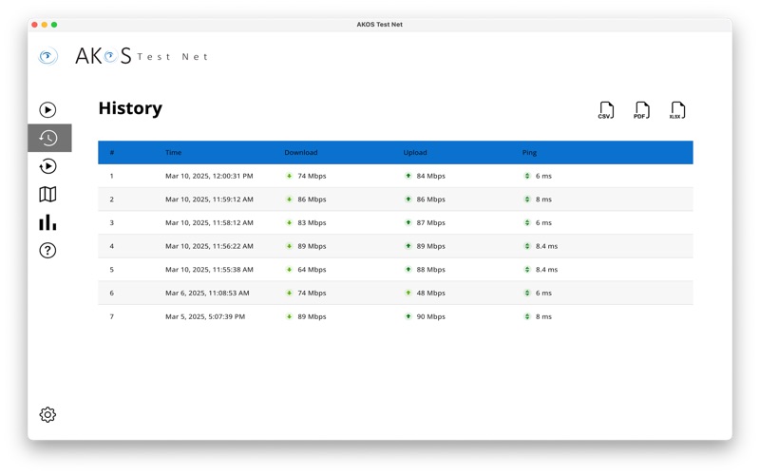Click the download arrow icon beside 83 Mbps

coord(289,223)
